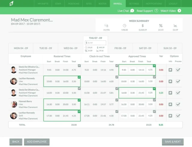Click the Read Support question mark icon
The image size is (192, 147).
click(156, 11)
